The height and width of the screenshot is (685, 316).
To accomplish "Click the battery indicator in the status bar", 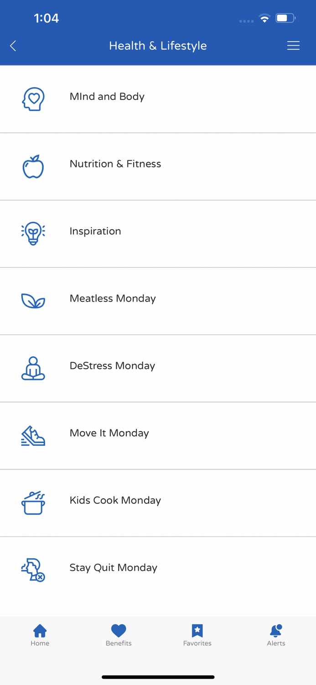I will [285, 18].
